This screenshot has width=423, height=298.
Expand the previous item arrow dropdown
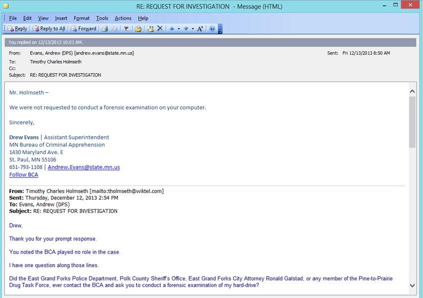click(178, 28)
